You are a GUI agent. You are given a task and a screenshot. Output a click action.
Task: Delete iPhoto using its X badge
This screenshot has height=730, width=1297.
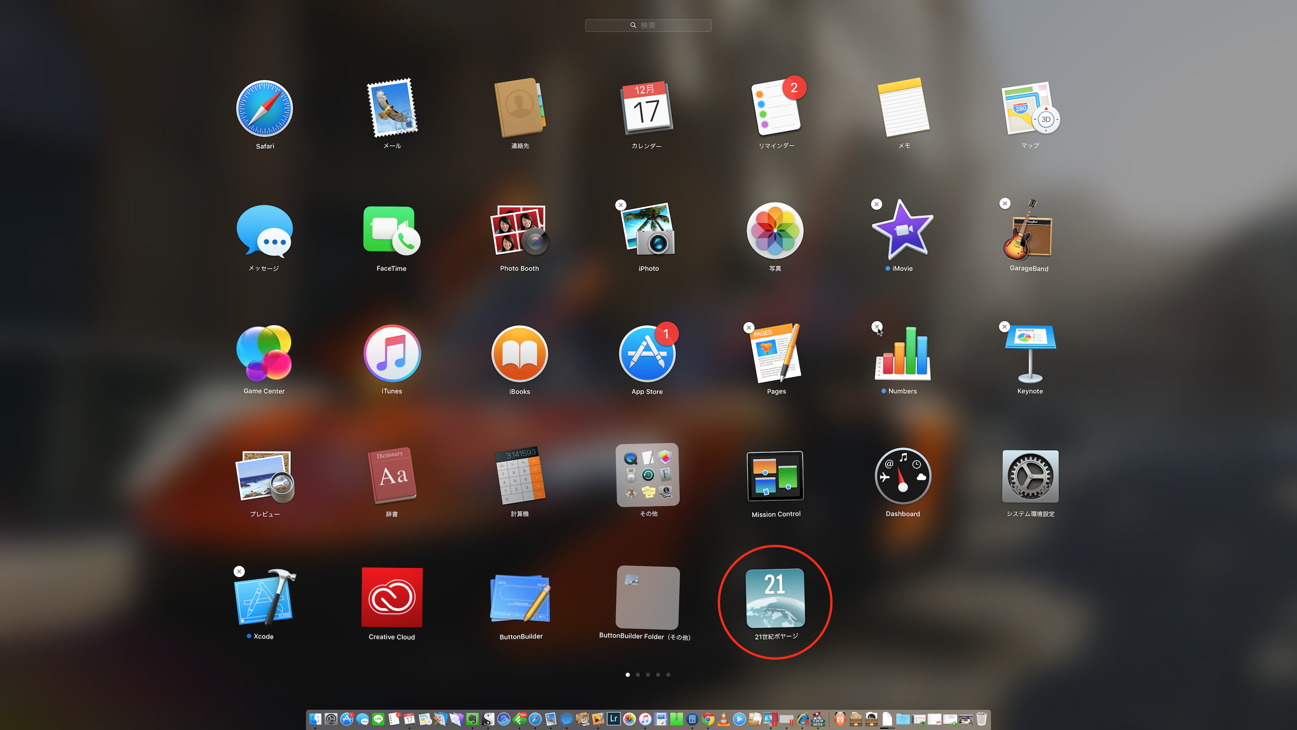pyautogui.click(x=621, y=205)
